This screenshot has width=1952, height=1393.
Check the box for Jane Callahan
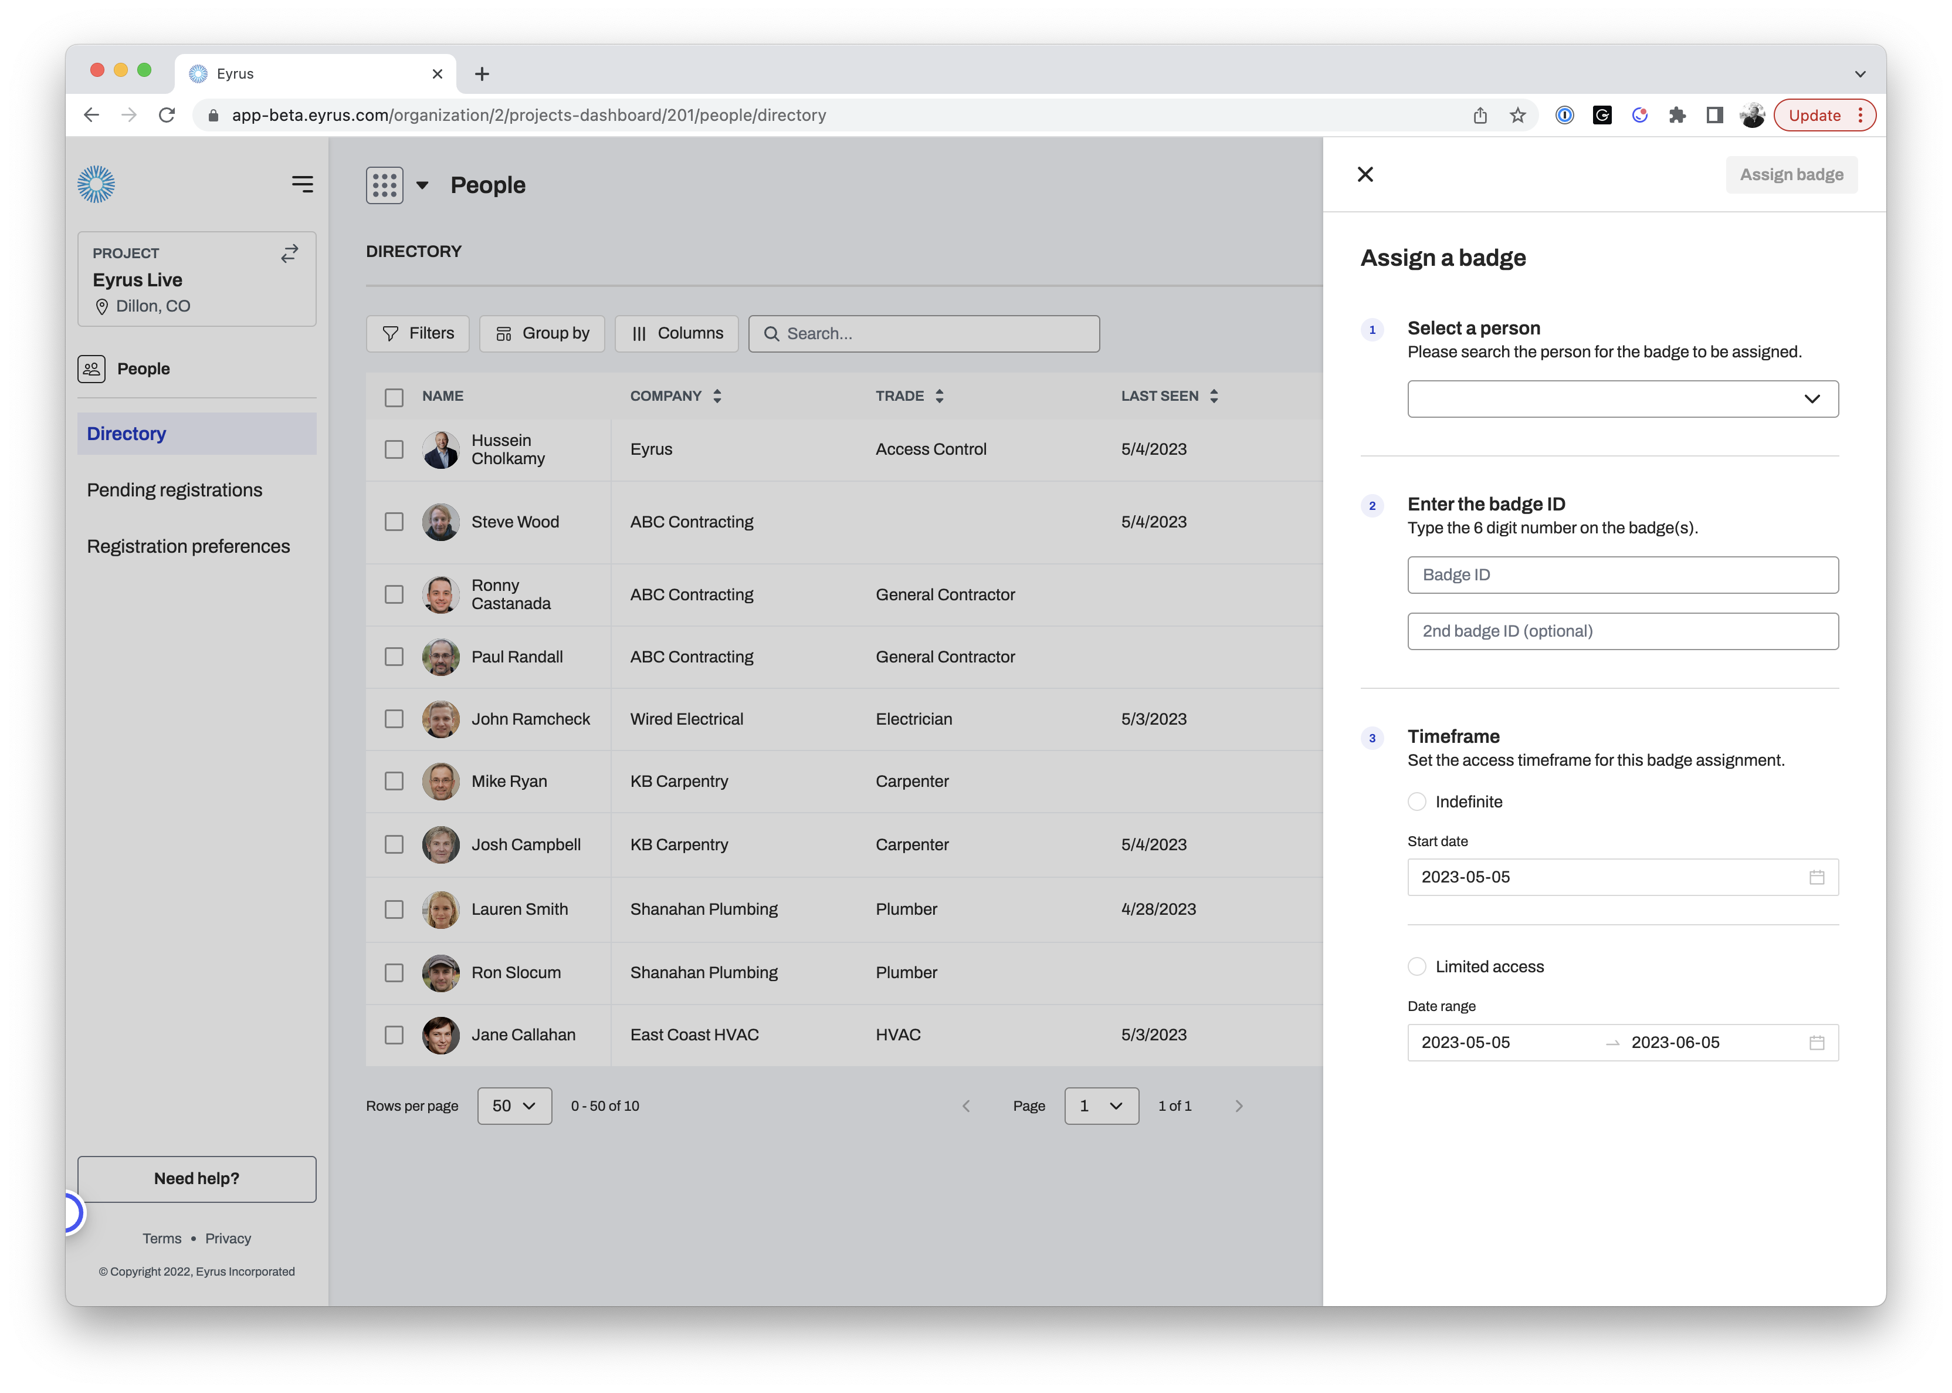(x=394, y=1035)
